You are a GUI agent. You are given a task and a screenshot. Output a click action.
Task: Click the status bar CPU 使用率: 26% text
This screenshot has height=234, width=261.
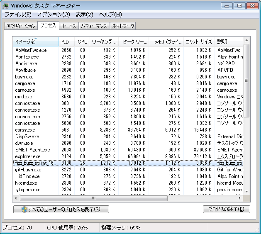pos(67,227)
